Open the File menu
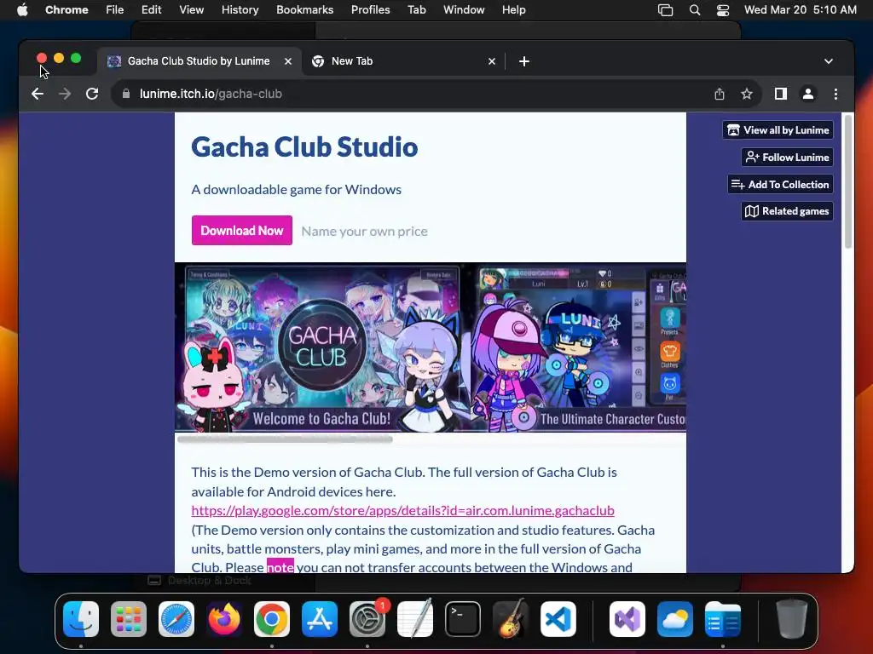Viewport: 873px width, 654px height. [x=115, y=9]
